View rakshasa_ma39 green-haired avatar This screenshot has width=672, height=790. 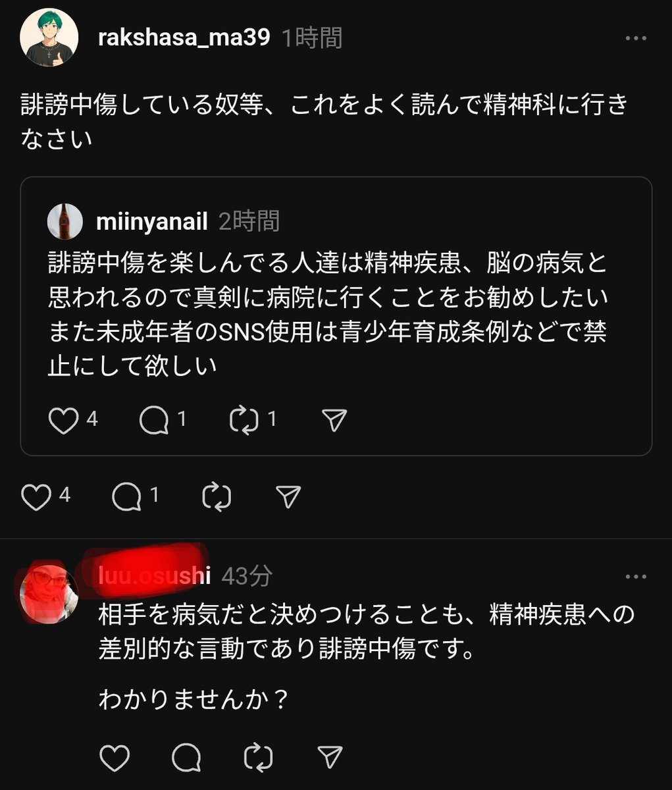point(49,38)
